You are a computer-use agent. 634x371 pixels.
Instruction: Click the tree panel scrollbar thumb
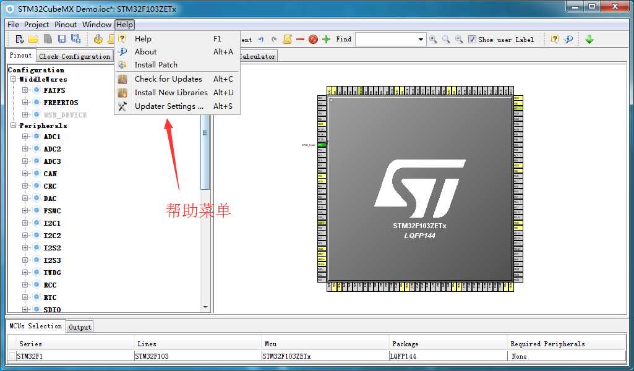click(205, 152)
